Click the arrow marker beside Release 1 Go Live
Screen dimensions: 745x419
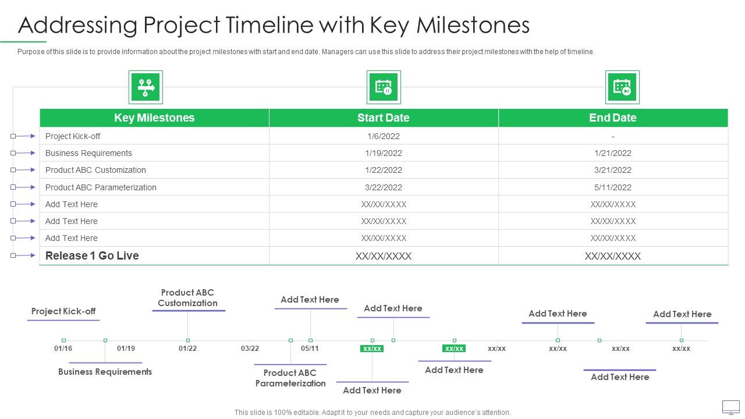coord(23,255)
